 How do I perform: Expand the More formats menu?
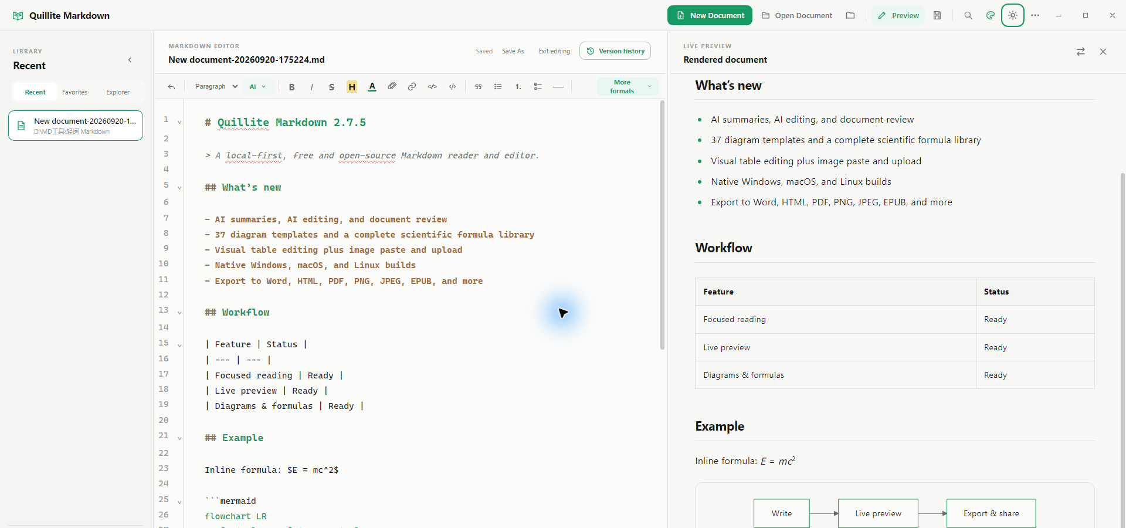point(628,87)
